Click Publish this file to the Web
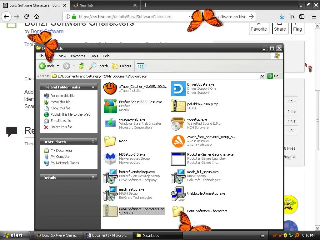 pyautogui.click(x=70, y=114)
